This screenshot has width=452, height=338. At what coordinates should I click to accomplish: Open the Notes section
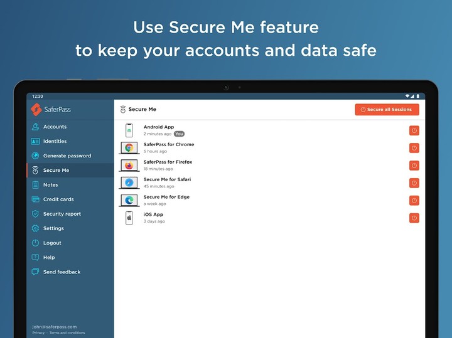coord(70,185)
